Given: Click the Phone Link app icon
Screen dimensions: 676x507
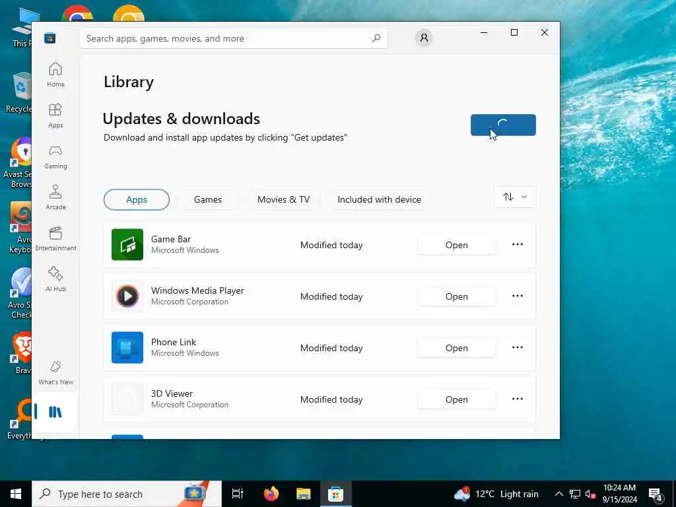Looking at the screenshot, I should (127, 347).
